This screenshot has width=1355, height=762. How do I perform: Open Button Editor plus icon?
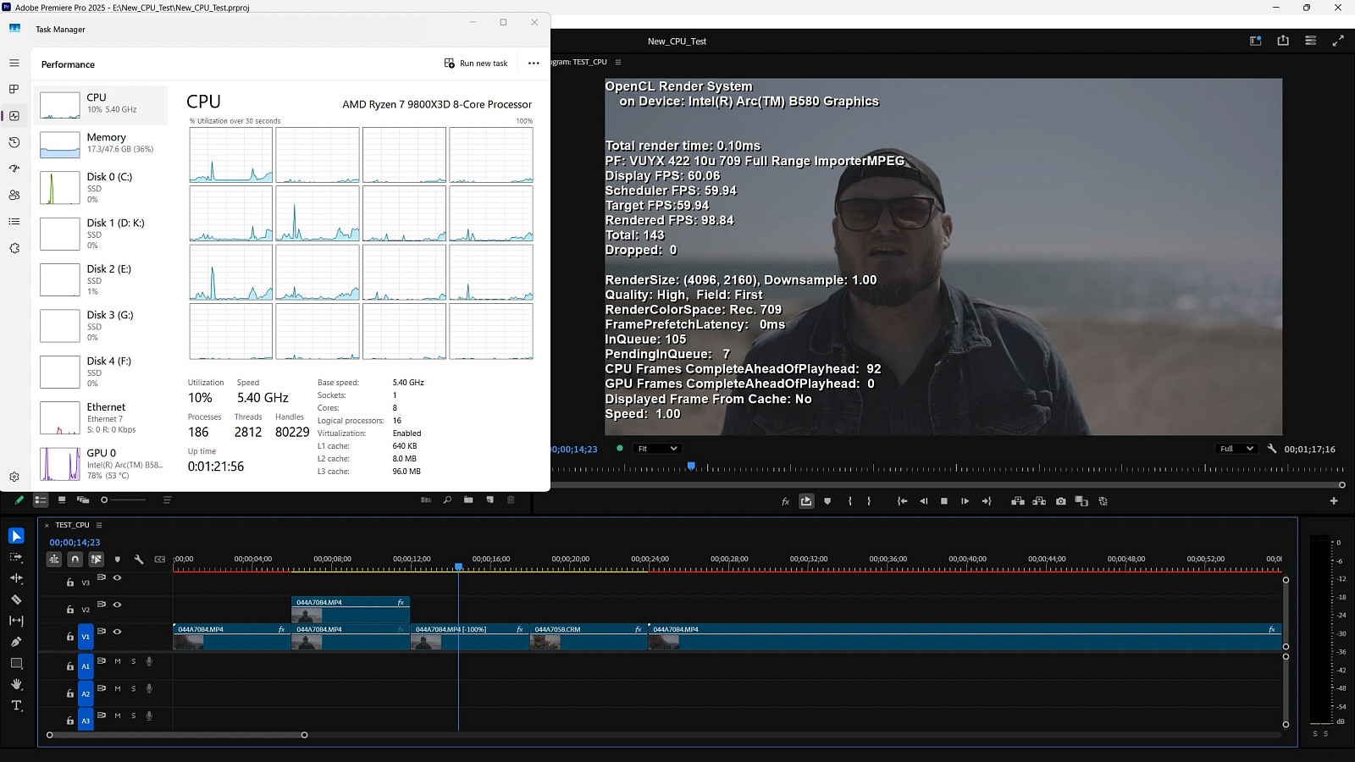pos(1334,501)
